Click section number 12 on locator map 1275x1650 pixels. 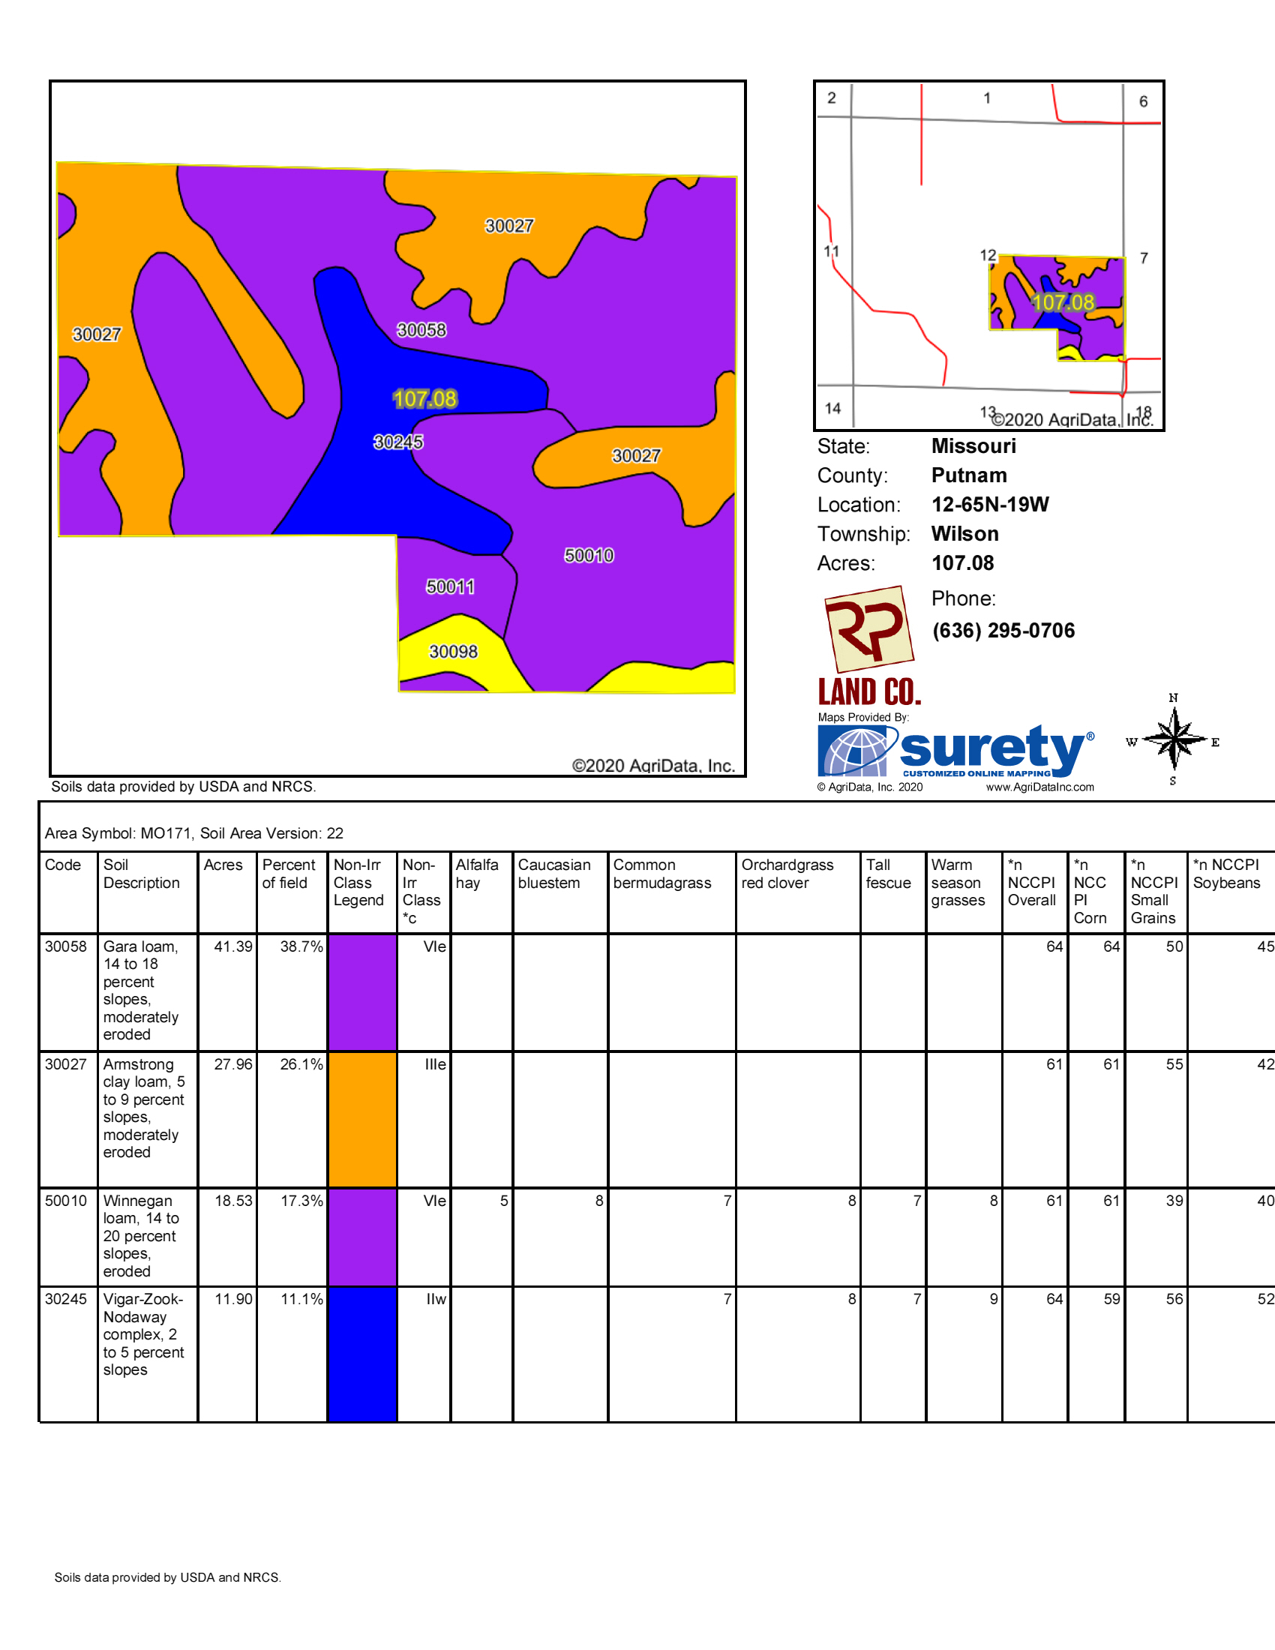pyautogui.click(x=988, y=255)
